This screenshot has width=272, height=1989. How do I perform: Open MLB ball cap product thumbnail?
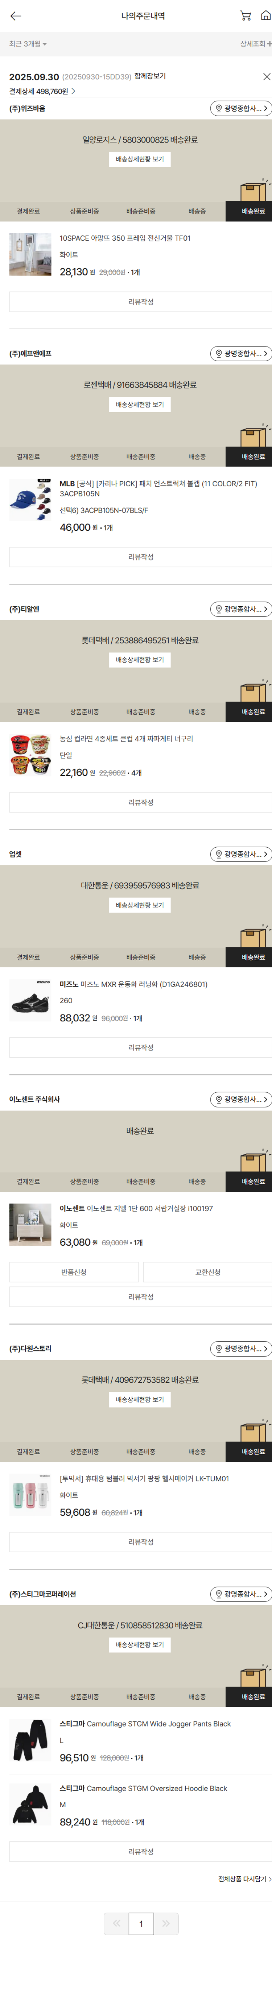(x=30, y=499)
